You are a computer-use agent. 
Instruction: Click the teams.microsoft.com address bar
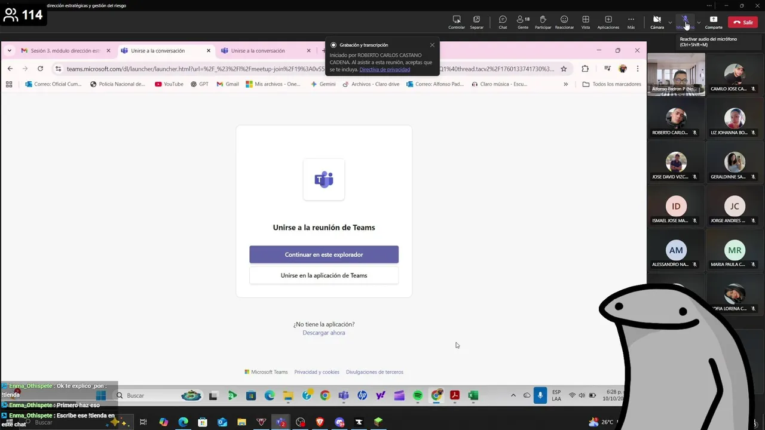tap(311, 69)
